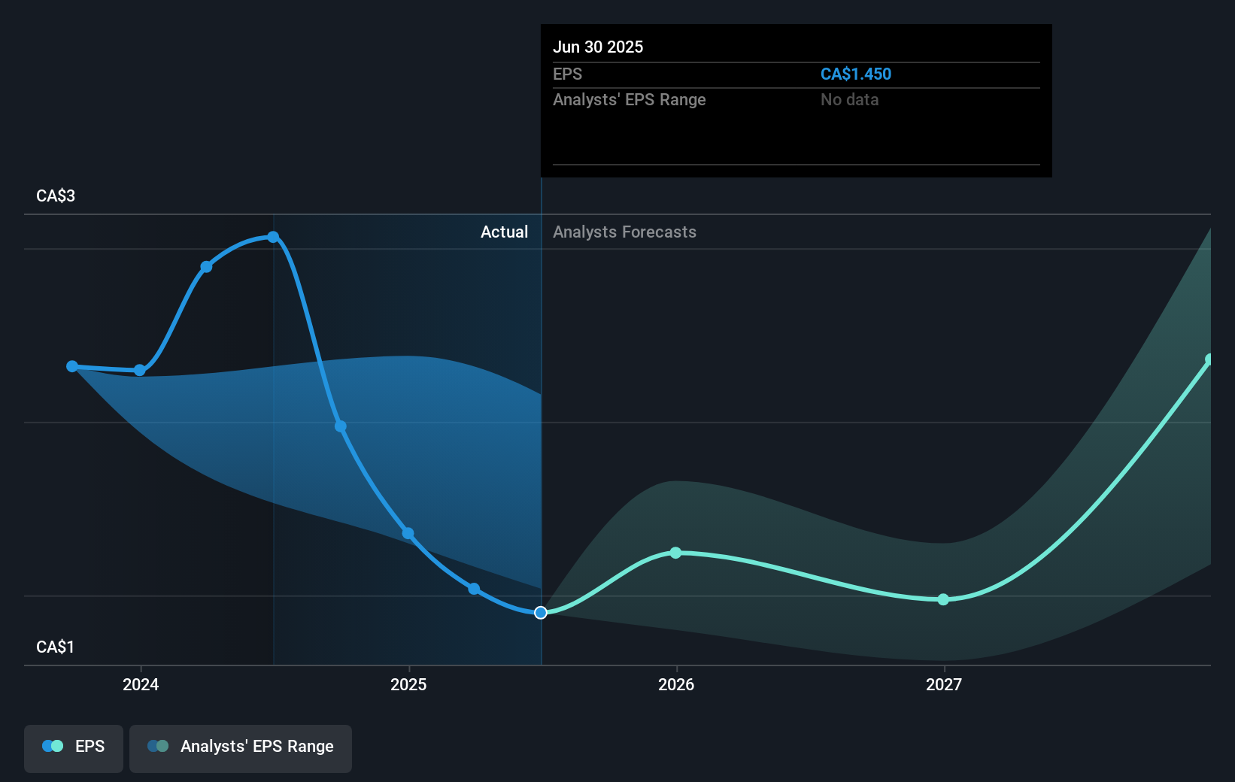Click the 2026 label on the x-axis

click(676, 685)
